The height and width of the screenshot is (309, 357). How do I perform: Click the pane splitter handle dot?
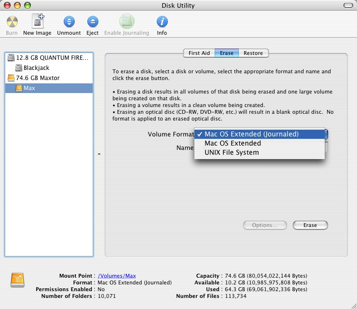coord(99,154)
